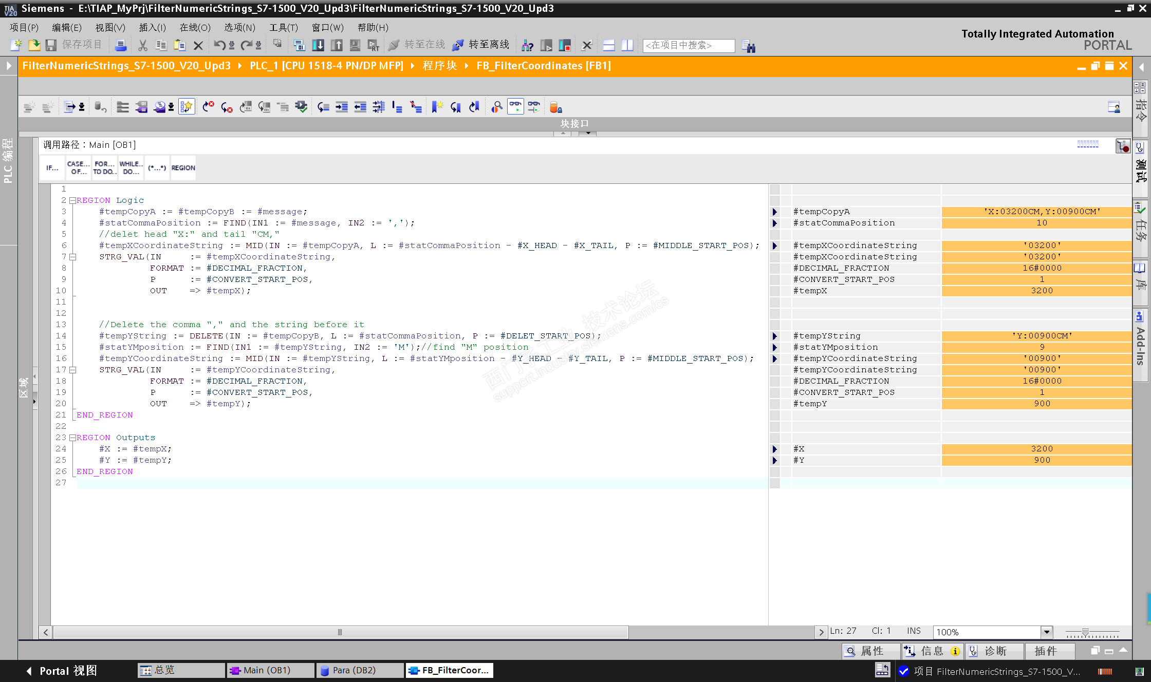Open the 在线(O) Online menu
Screen dimensions: 1151x682
195,28
